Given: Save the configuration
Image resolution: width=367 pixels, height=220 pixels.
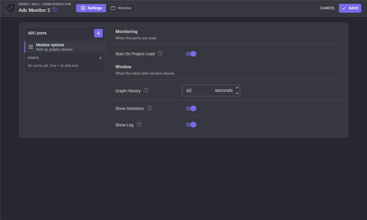Looking at the screenshot, I should point(350,8).
